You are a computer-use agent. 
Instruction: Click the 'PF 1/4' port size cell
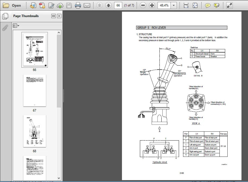pyautogui.click(x=223, y=146)
